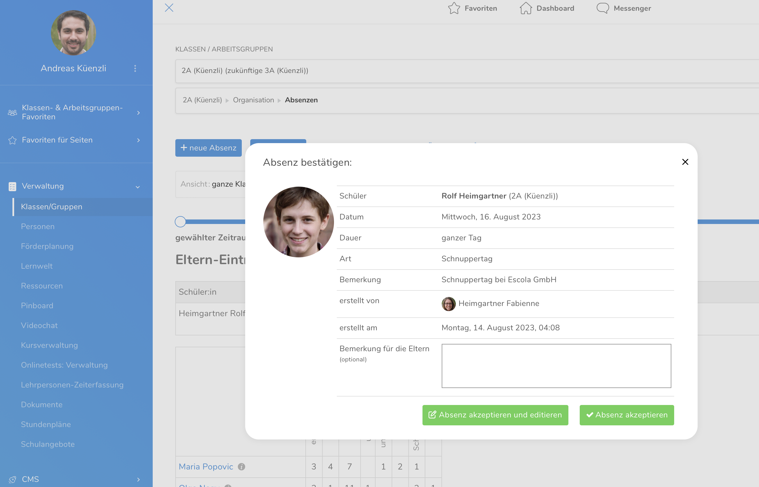Close the sidebar with the blue X

click(x=169, y=8)
